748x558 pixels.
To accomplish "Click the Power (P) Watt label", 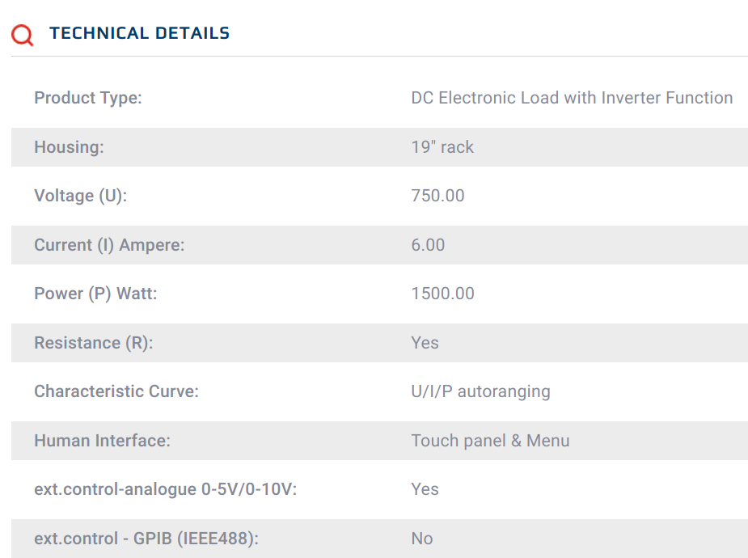I will pyautogui.click(x=95, y=294).
